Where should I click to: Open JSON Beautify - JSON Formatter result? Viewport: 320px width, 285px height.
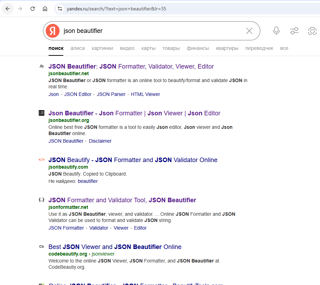tap(133, 160)
